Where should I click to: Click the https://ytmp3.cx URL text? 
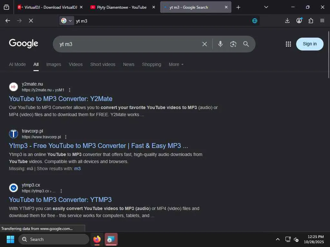click(x=39, y=191)
